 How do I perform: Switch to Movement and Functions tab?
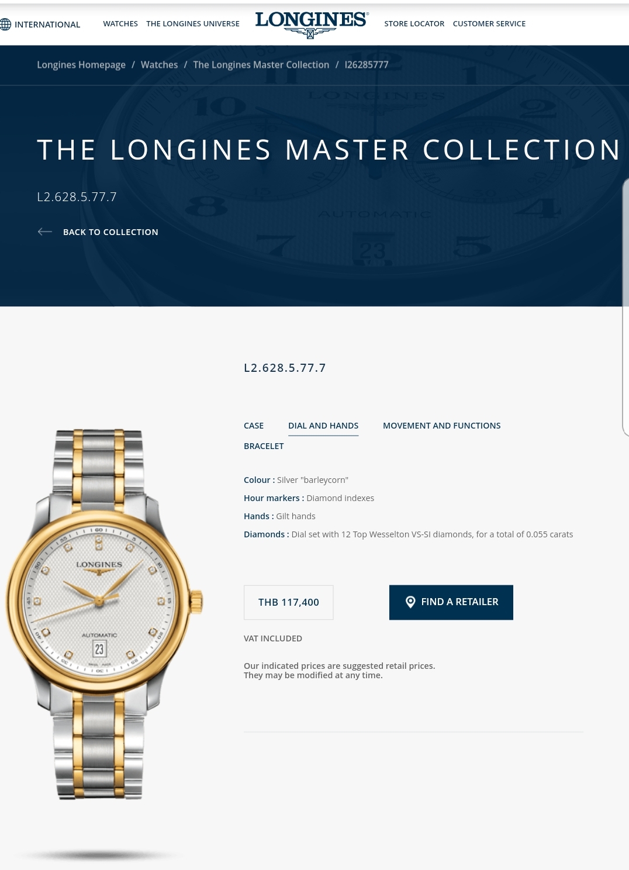click(x=442, y=426)
